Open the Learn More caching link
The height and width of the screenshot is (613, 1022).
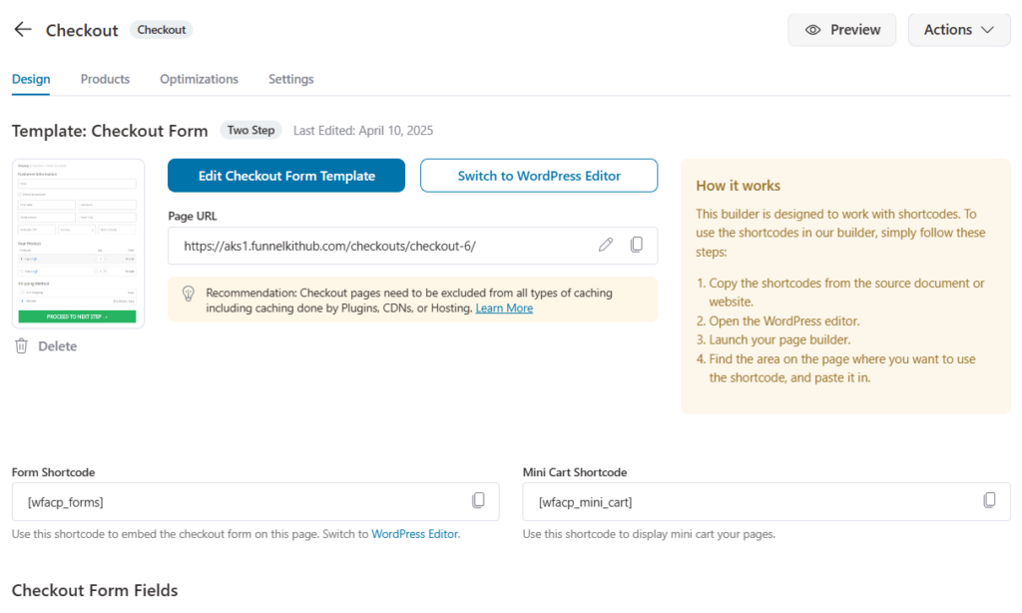504,307
